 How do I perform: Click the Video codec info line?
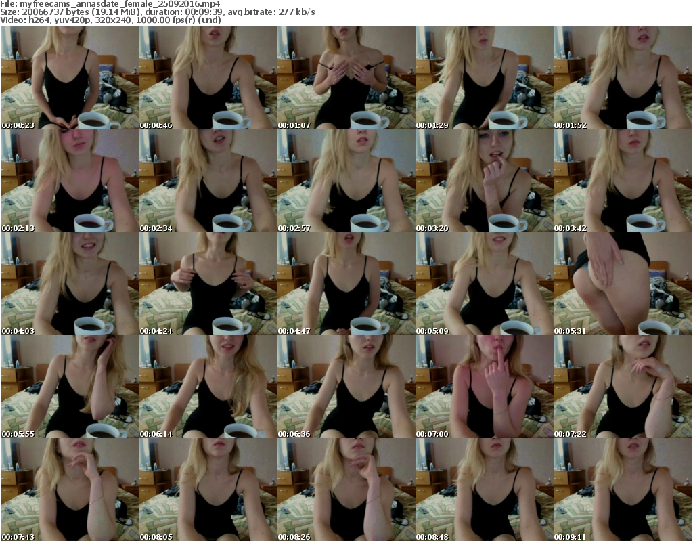click(110, 20)
